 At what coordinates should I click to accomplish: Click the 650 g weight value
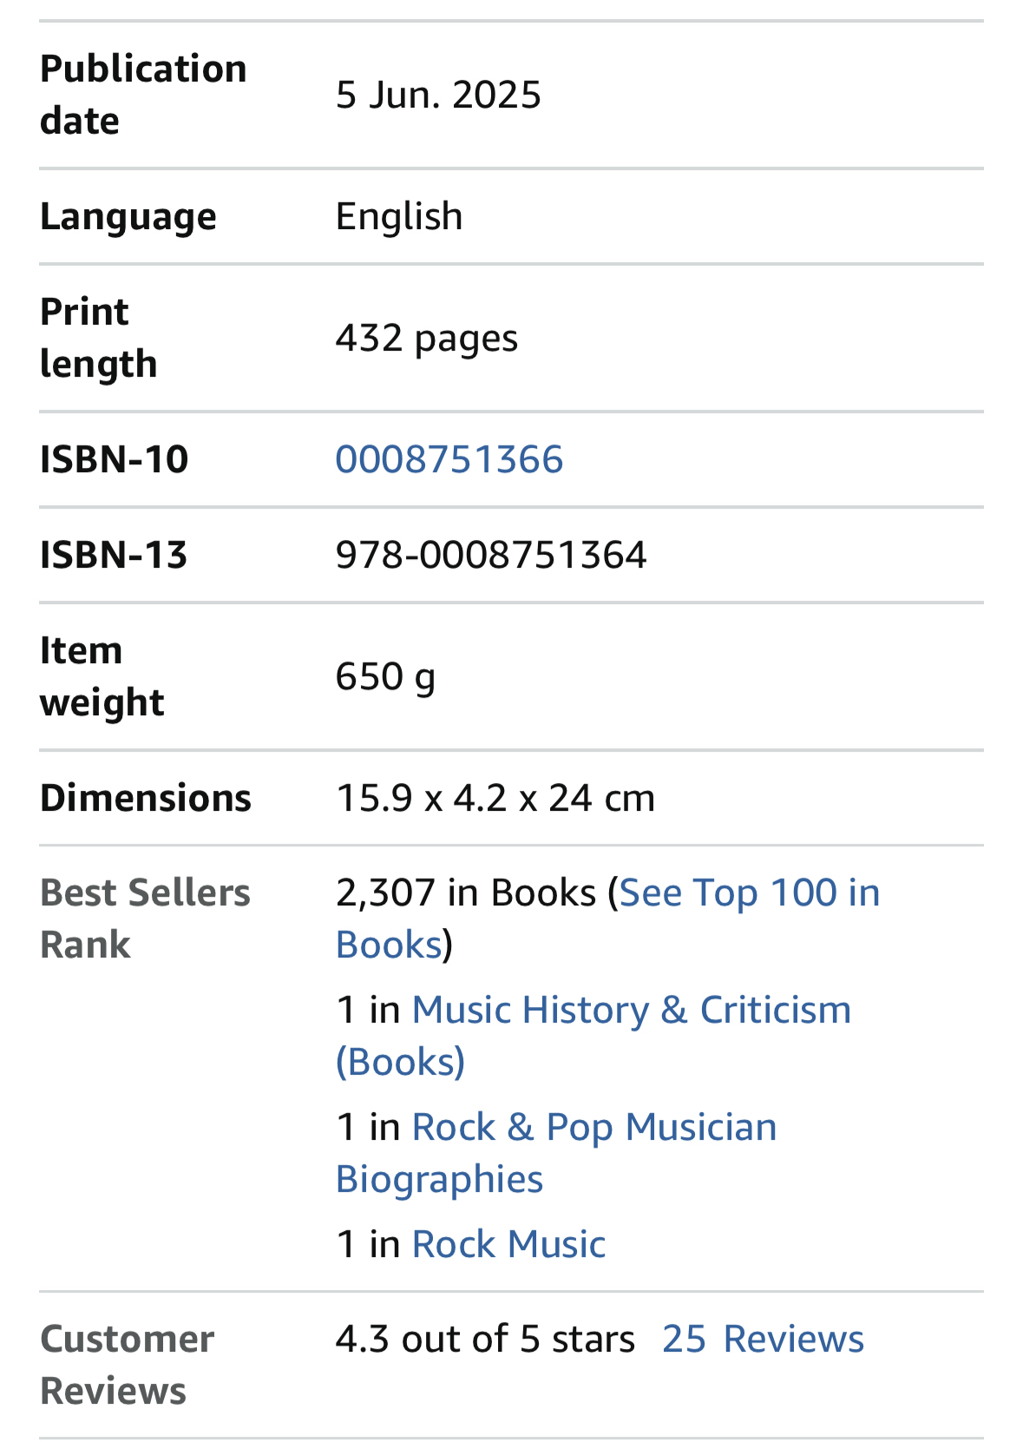pyautogui.click(x=385, y=676)
